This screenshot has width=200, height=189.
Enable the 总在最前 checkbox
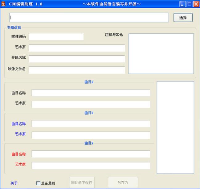(38, 183)
